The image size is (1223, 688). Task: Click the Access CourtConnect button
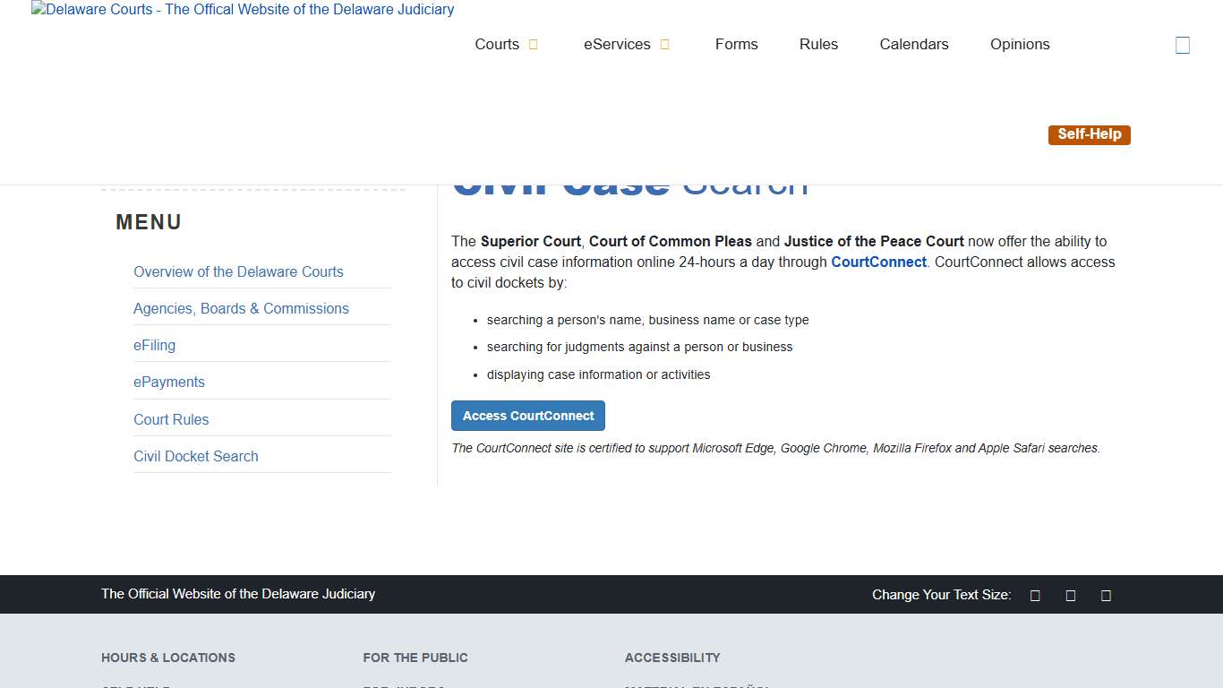point(527,415)
